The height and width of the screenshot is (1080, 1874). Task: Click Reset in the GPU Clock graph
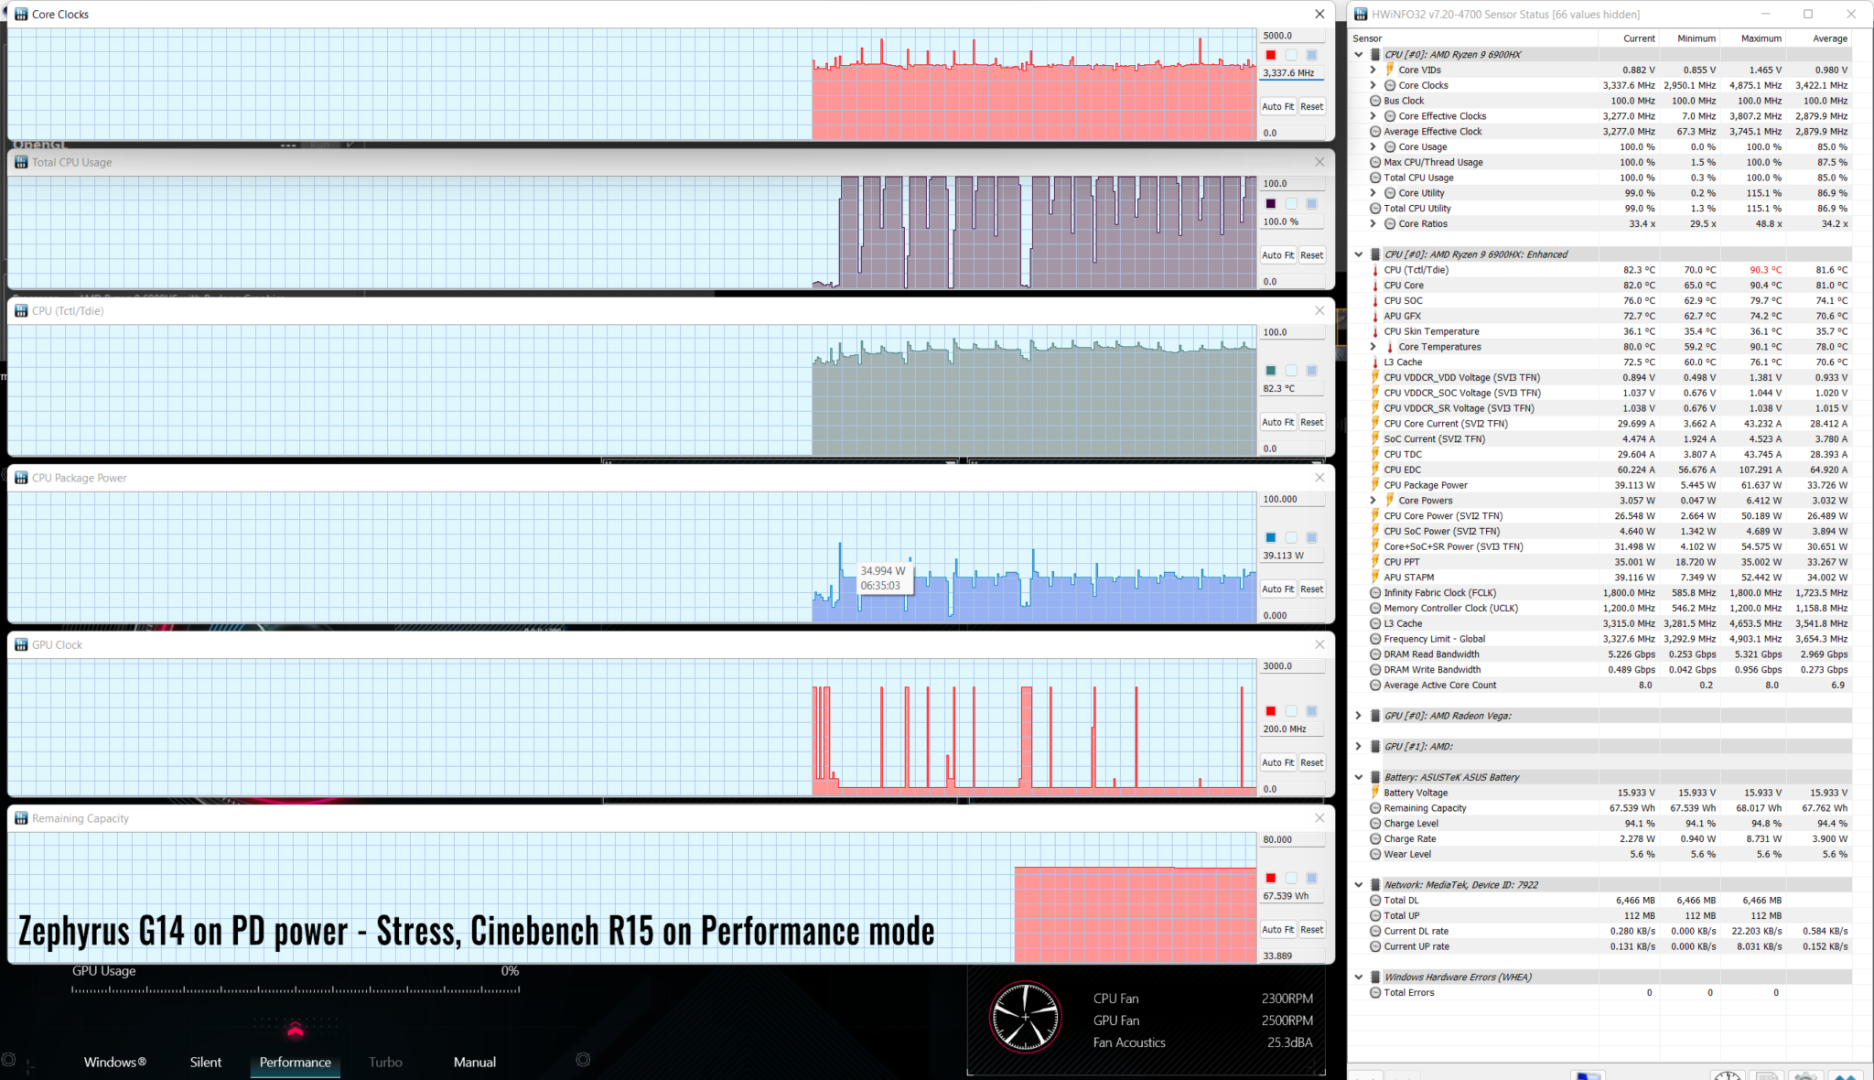(1311, 762)
